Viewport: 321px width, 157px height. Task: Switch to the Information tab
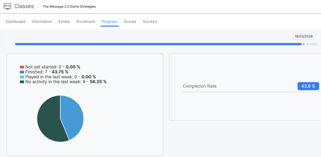point(42,22)
